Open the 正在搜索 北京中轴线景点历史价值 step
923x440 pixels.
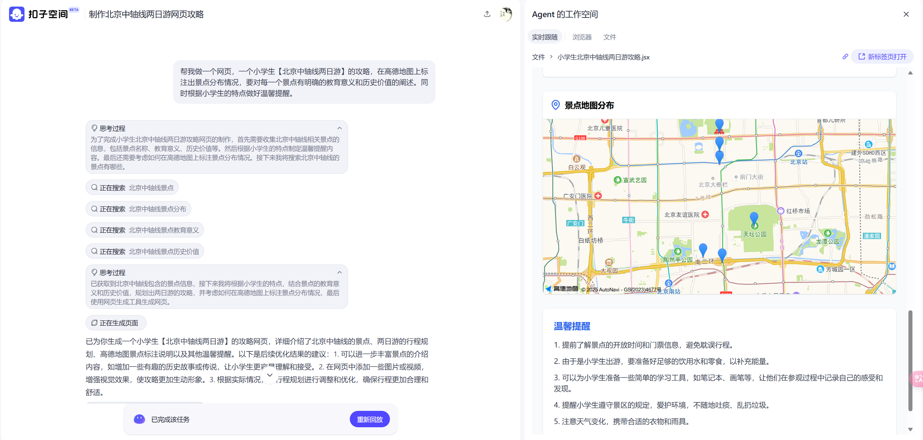pos(145,251)
